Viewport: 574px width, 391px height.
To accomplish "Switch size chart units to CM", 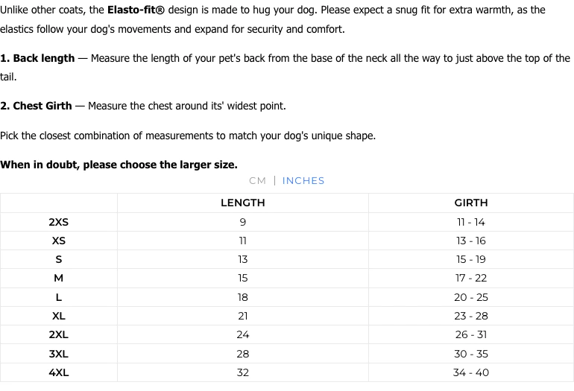I will point(257,180).
